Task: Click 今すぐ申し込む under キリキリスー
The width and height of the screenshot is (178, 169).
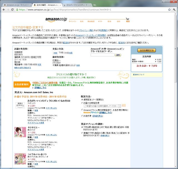Action: (51, 135)
